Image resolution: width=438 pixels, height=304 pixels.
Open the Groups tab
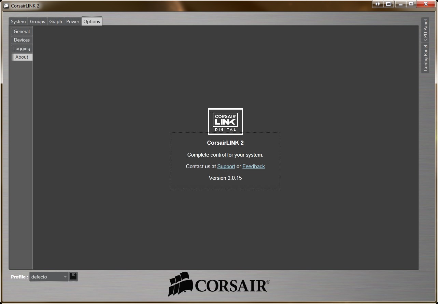click(38, 21)
